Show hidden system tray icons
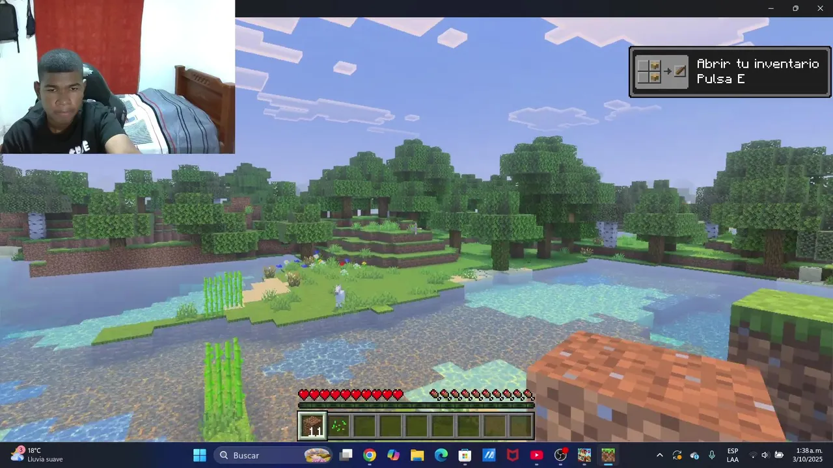 click(x=659, y=455)
